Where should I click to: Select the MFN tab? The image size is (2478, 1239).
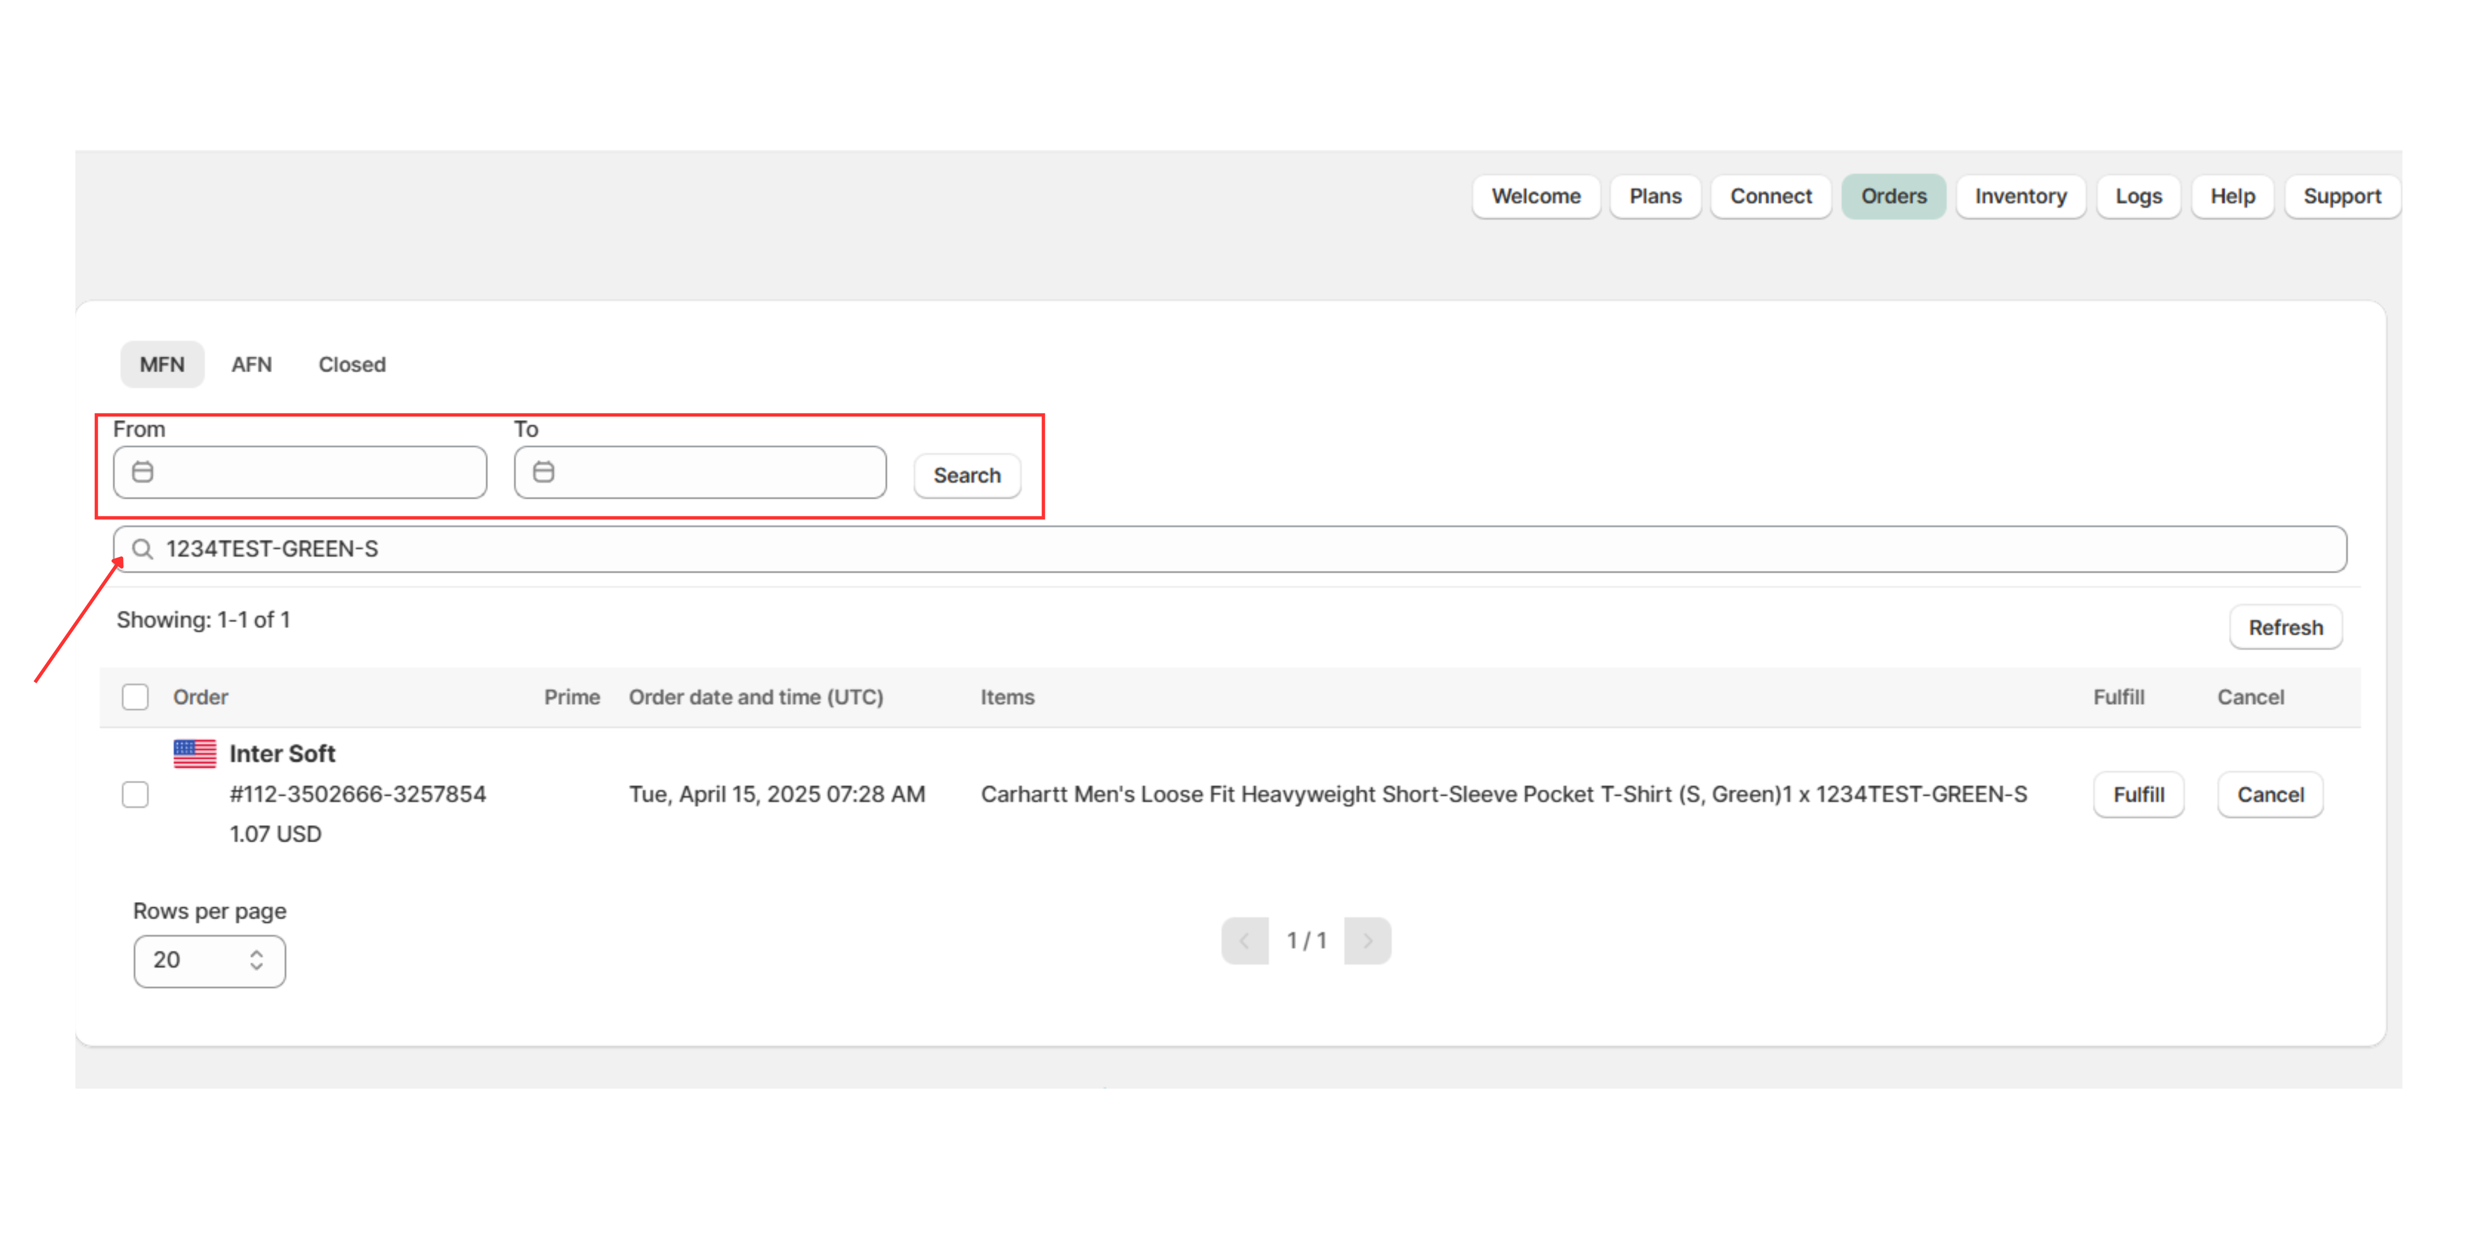(162, 364)
